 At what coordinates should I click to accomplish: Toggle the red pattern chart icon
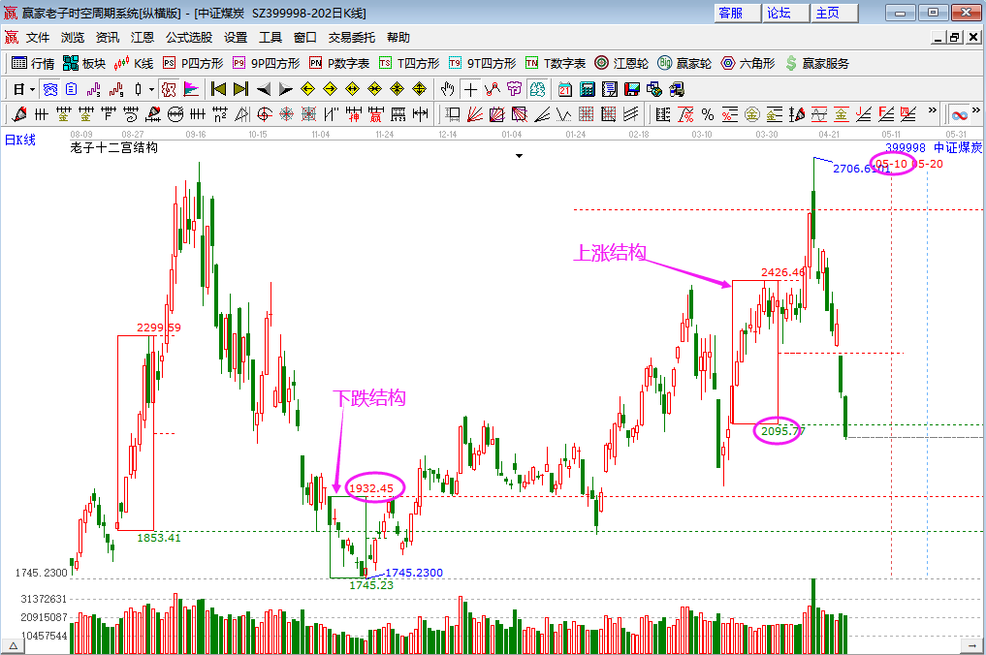pyautogui.click(x=169, y=90)
